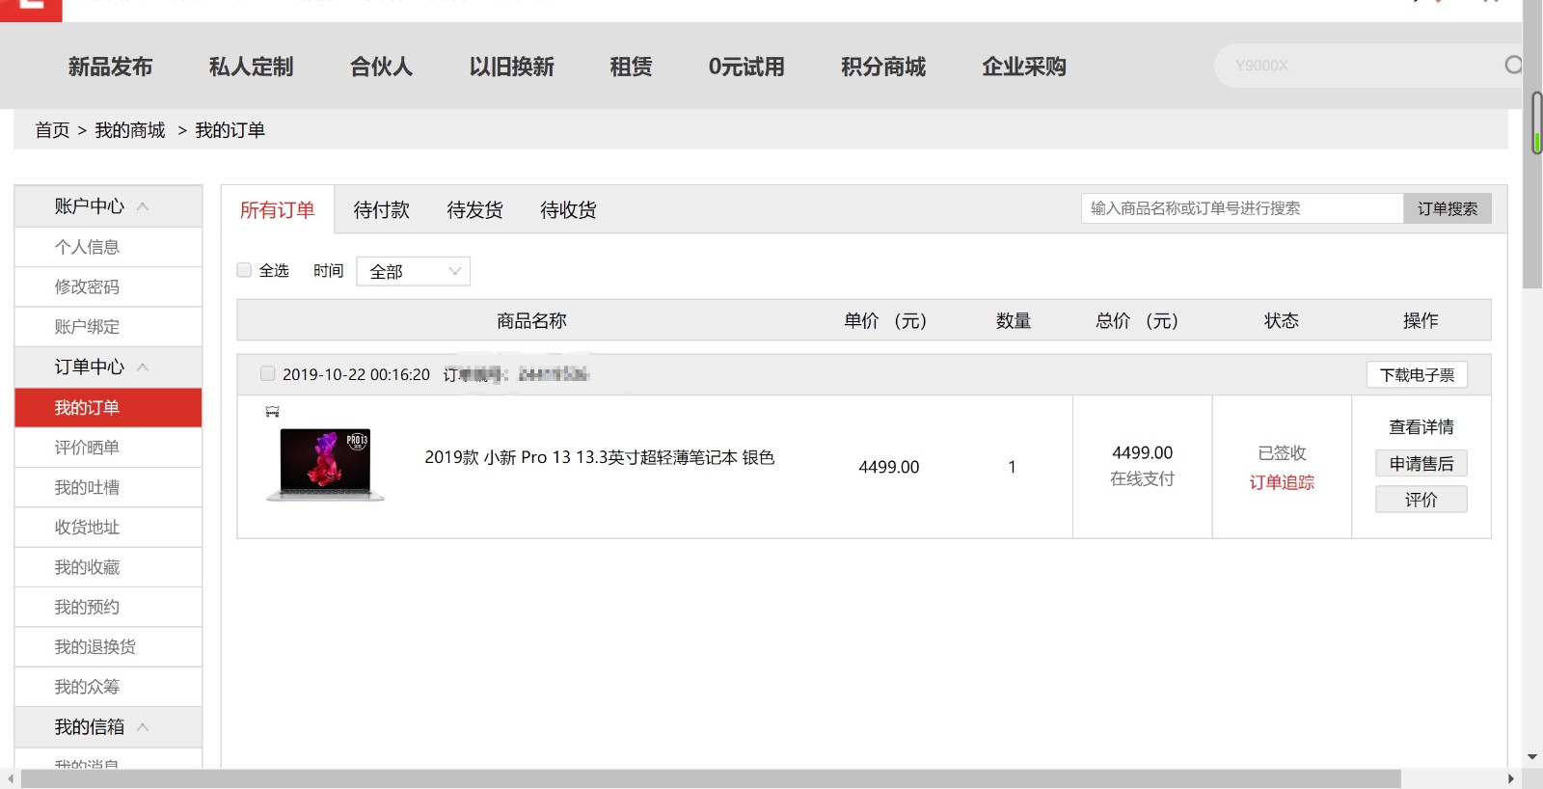The width and height of the screenshot is (1543, 789).
Task: Click the 订单搜索 button
Action: [1448, 208]
